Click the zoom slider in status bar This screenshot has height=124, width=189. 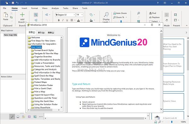click(x=172, y=122)
